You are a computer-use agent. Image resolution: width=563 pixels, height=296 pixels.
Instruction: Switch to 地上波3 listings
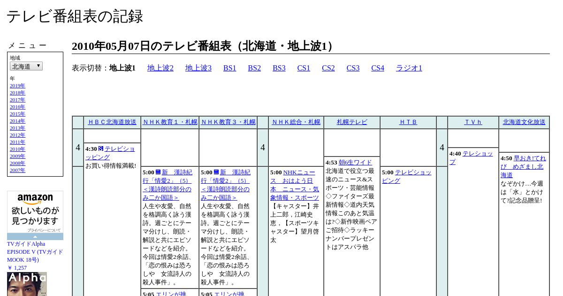click(x=198, y=68)
